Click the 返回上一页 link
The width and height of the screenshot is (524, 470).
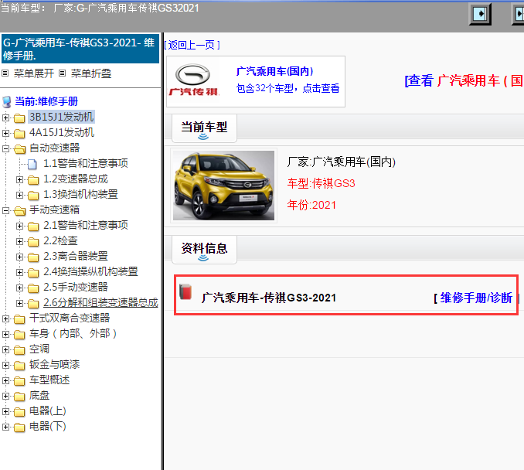tap(192, 45)
